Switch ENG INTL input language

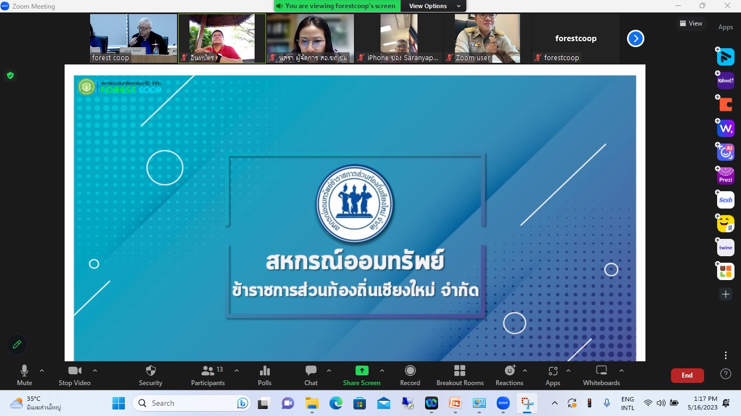click(x=628, y=403)
